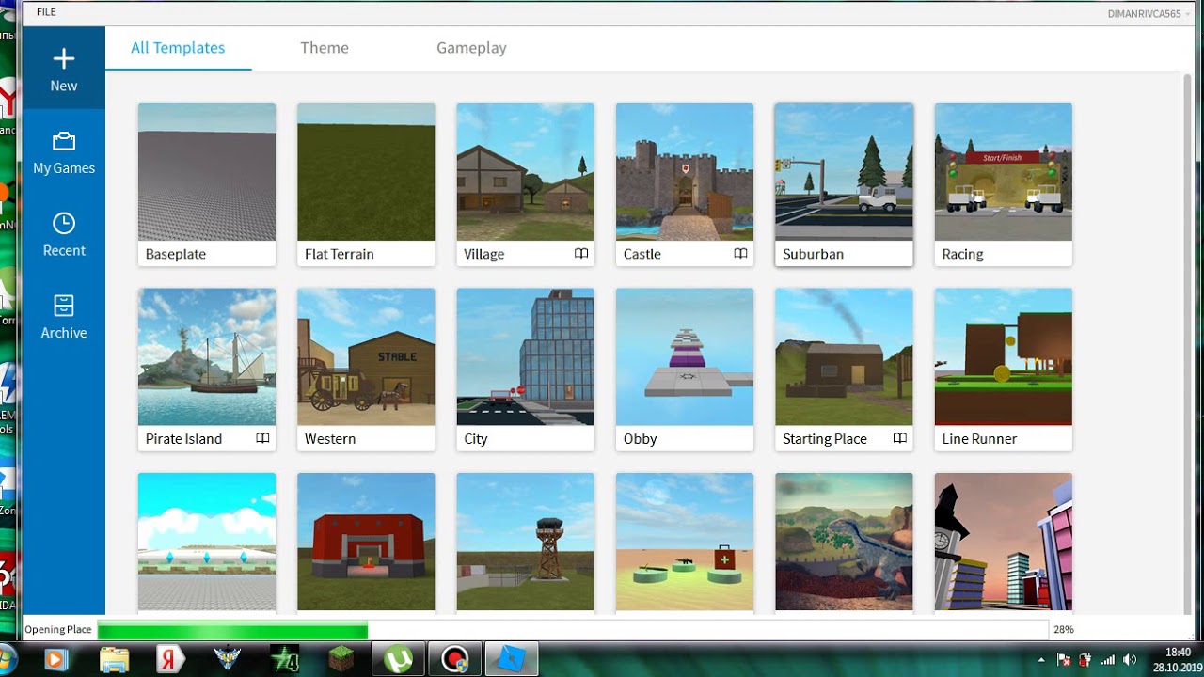Click the New plus icon in sidebar
1204x677 pixels.
click(x=63, y=60)
